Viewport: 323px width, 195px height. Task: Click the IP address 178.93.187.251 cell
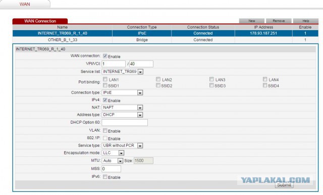tap(263, 33)
